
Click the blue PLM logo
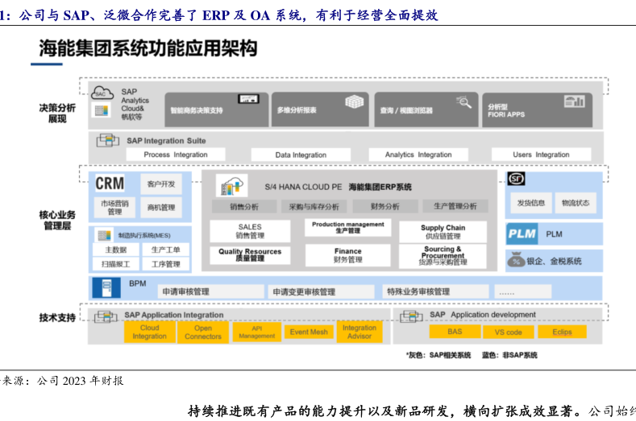[x=522, y=233]
